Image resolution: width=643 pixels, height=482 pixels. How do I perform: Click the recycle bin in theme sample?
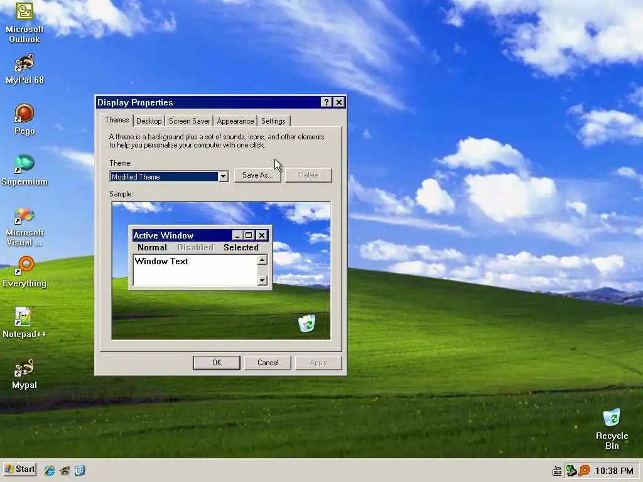coord(306,323)
